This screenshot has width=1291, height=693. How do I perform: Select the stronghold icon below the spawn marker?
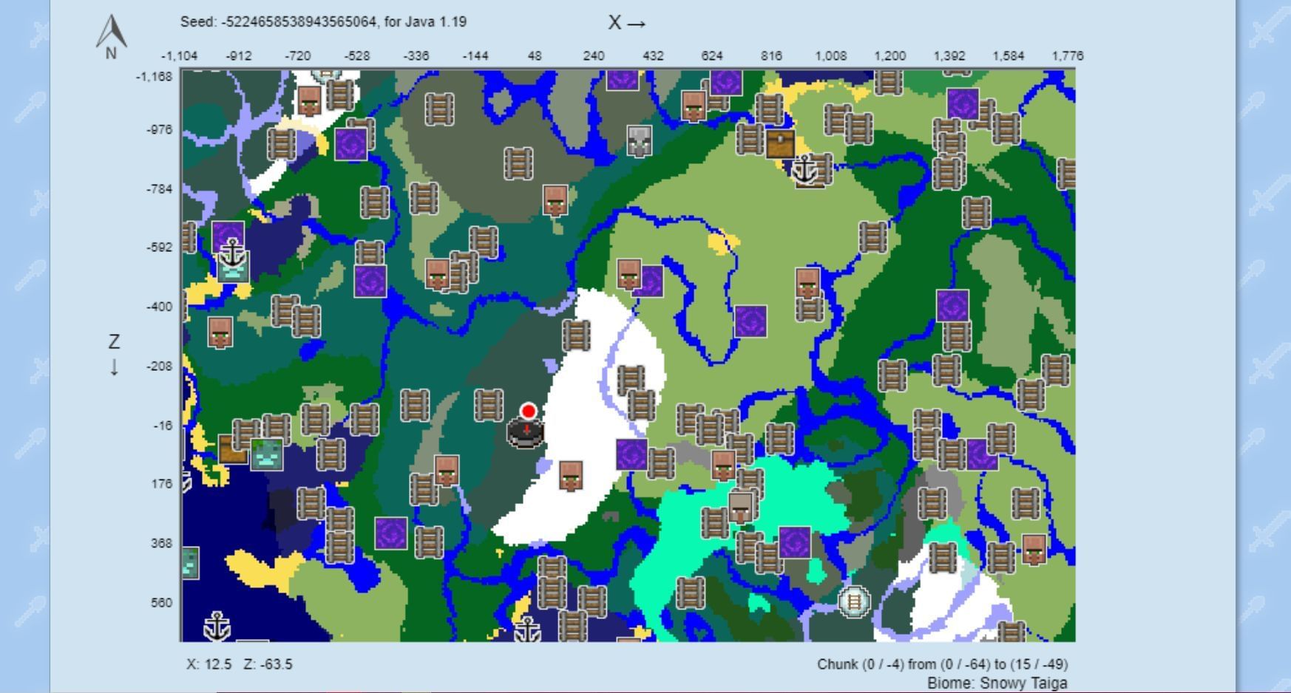coord(525,433)
